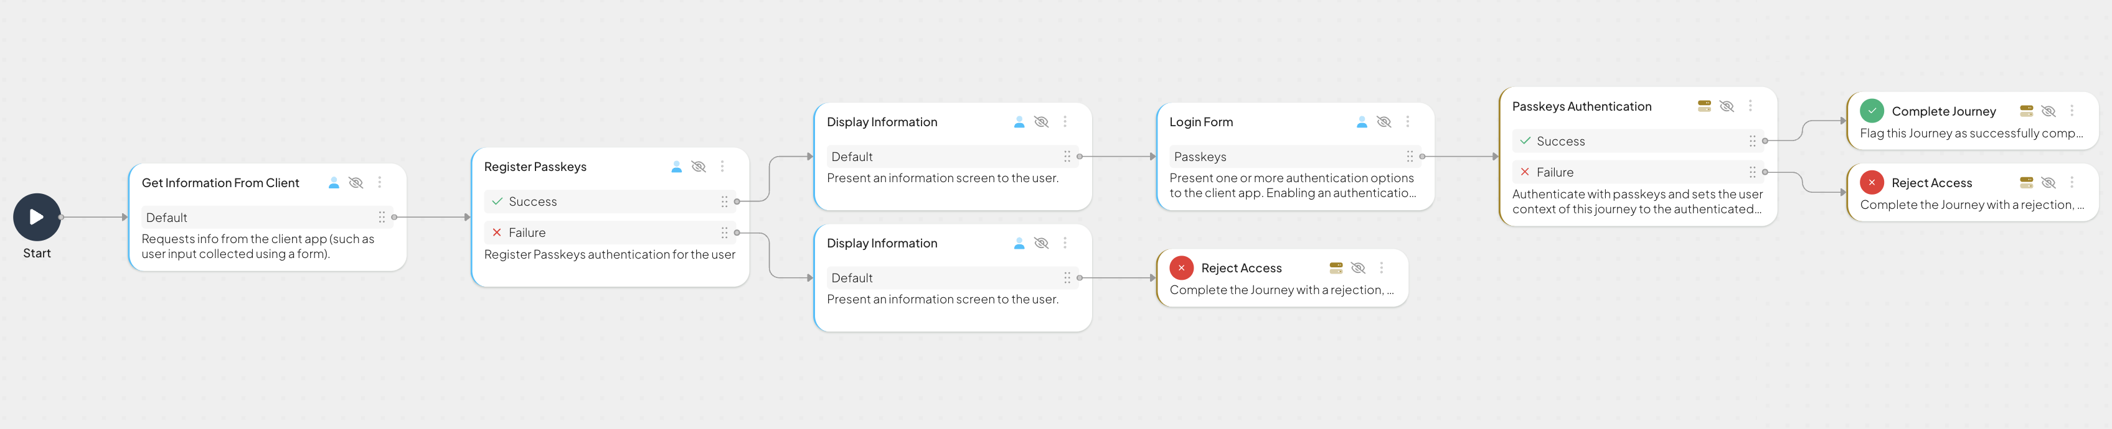Screen dimensions: 2112x429
Task: Open three-dot menu on Login Form node
Action: (1408, 122)
